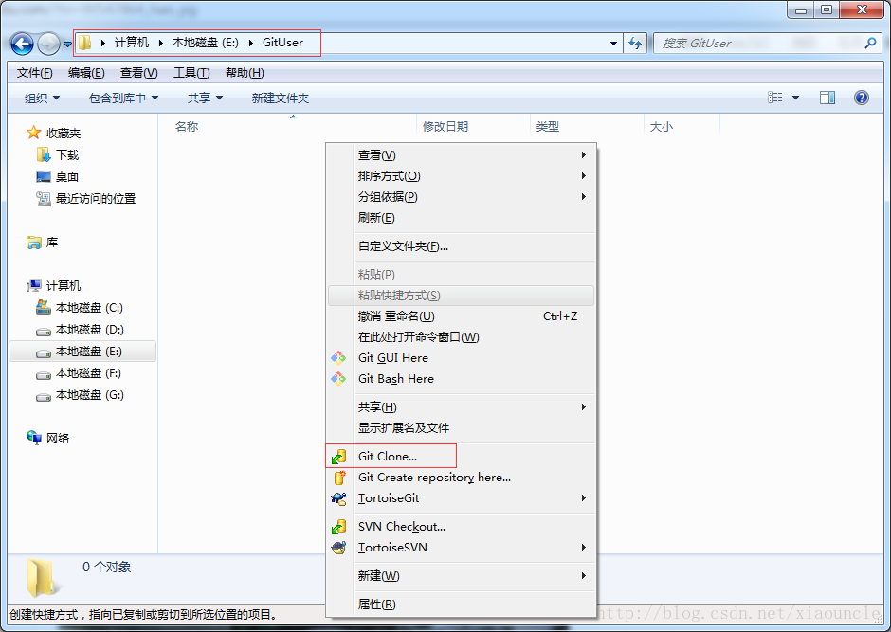
Task: Choose 属性(R) in the context menu
Action: [x=461, y=605]
